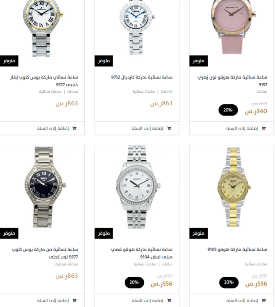Add gold-bezel Boss Club watch to cart
The width and height of the screenshot is (275, 307).
[42, 128]
